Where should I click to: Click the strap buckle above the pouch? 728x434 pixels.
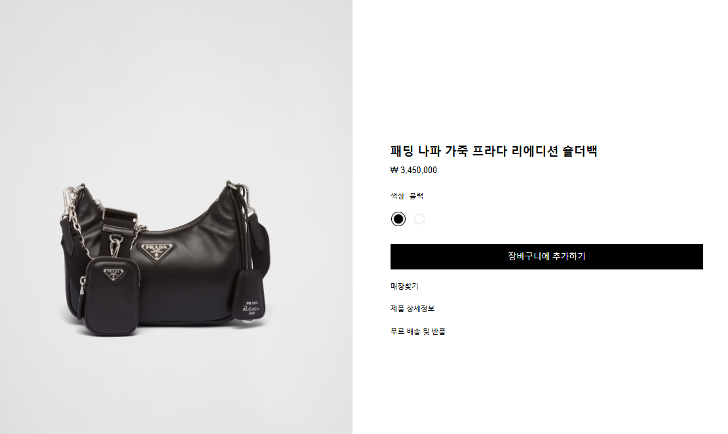pos(120,222)
